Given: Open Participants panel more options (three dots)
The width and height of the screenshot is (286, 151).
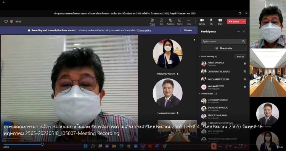Looking at the screenshot, I should click(x=238, y=31).
